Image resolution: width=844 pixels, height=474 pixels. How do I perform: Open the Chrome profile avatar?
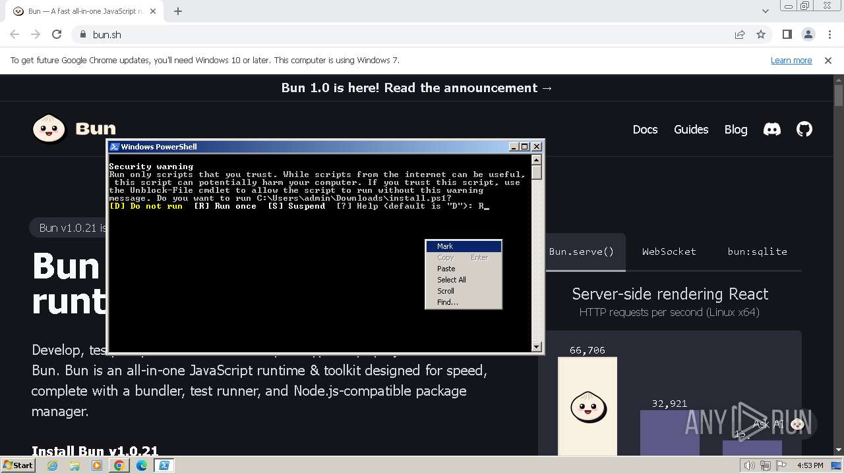(x=808, y=34)
